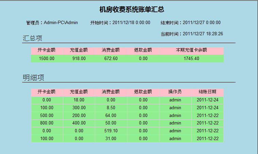The width and height of the screenshot is (258, 154).
Task: Click the card-opening cell 800.00
Action: coord(47,123)
